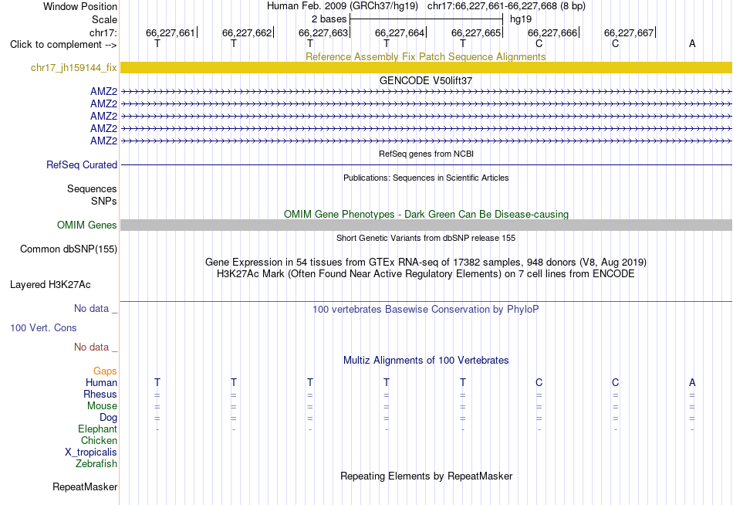Click the Sequences track label
This screenshot has height=505, width=733.
coord(92,188)
